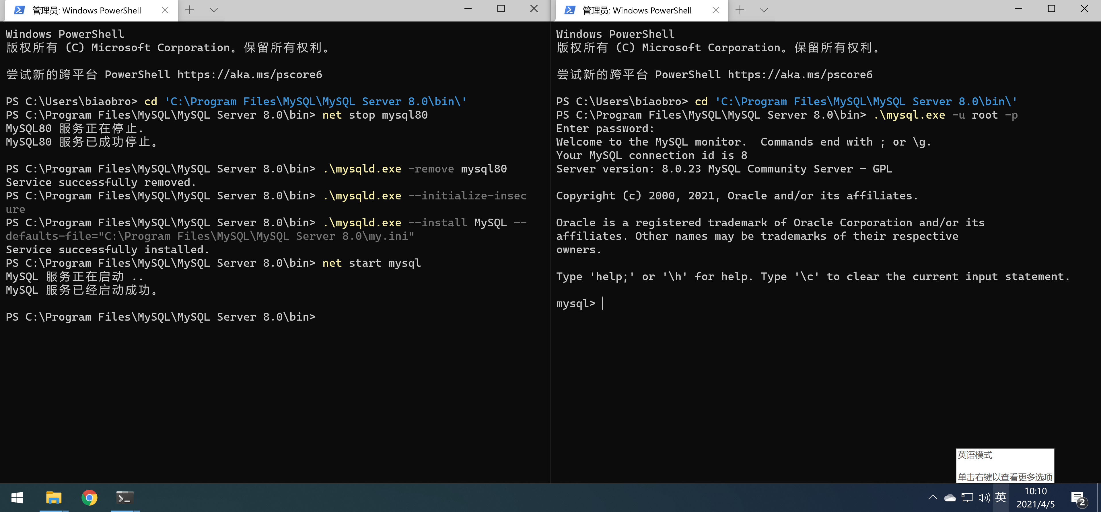This screenshot has height=512, width=1101.
Task: Open OneDrive cloud tray icon
Action: click(x=950, y=498)
